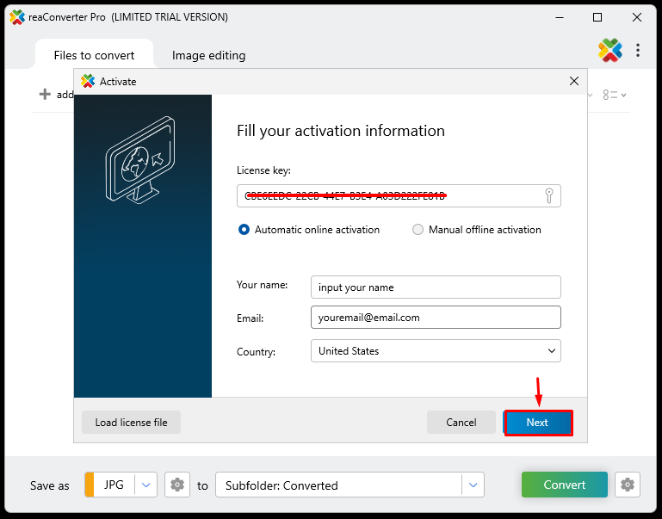Select Automatic online activation option
This screenshot has width=662, height=519.
244,230
